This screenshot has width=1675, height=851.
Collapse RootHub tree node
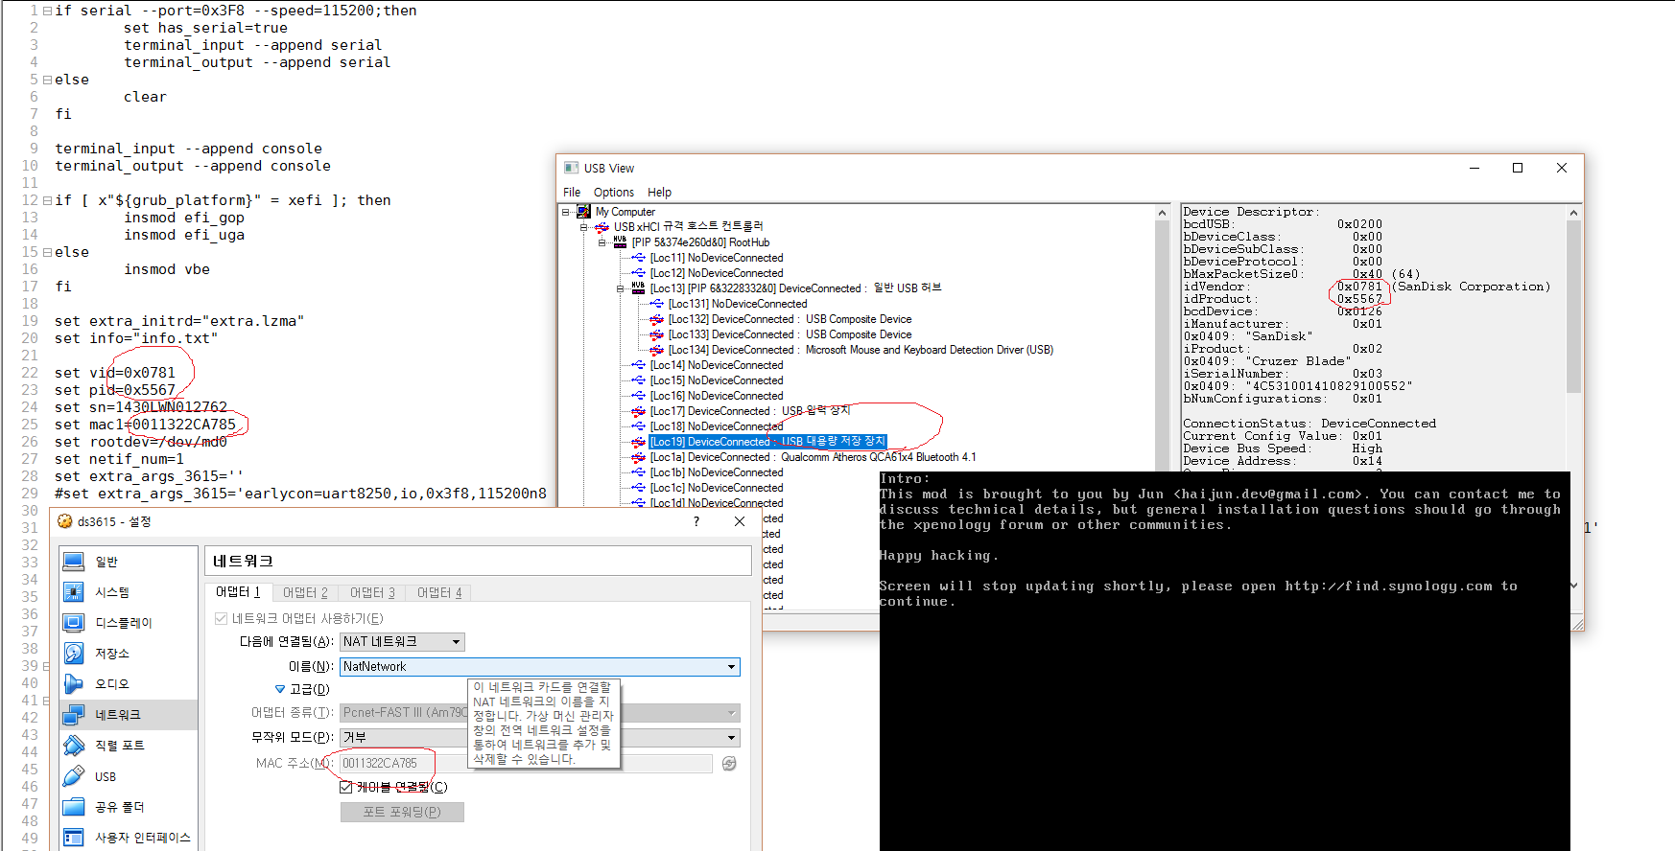pyautogui.click(x=602, y=242)
